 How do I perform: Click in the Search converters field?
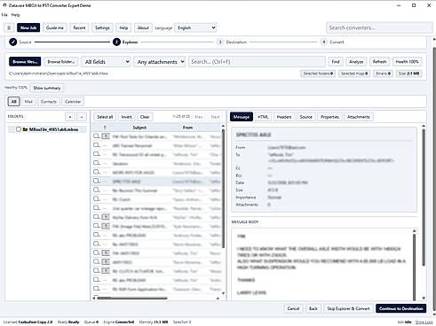pos(379,27)
